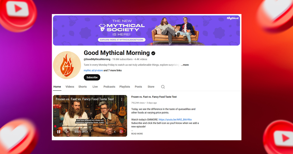Click the '3 days ago' upload date

(152, 103)
